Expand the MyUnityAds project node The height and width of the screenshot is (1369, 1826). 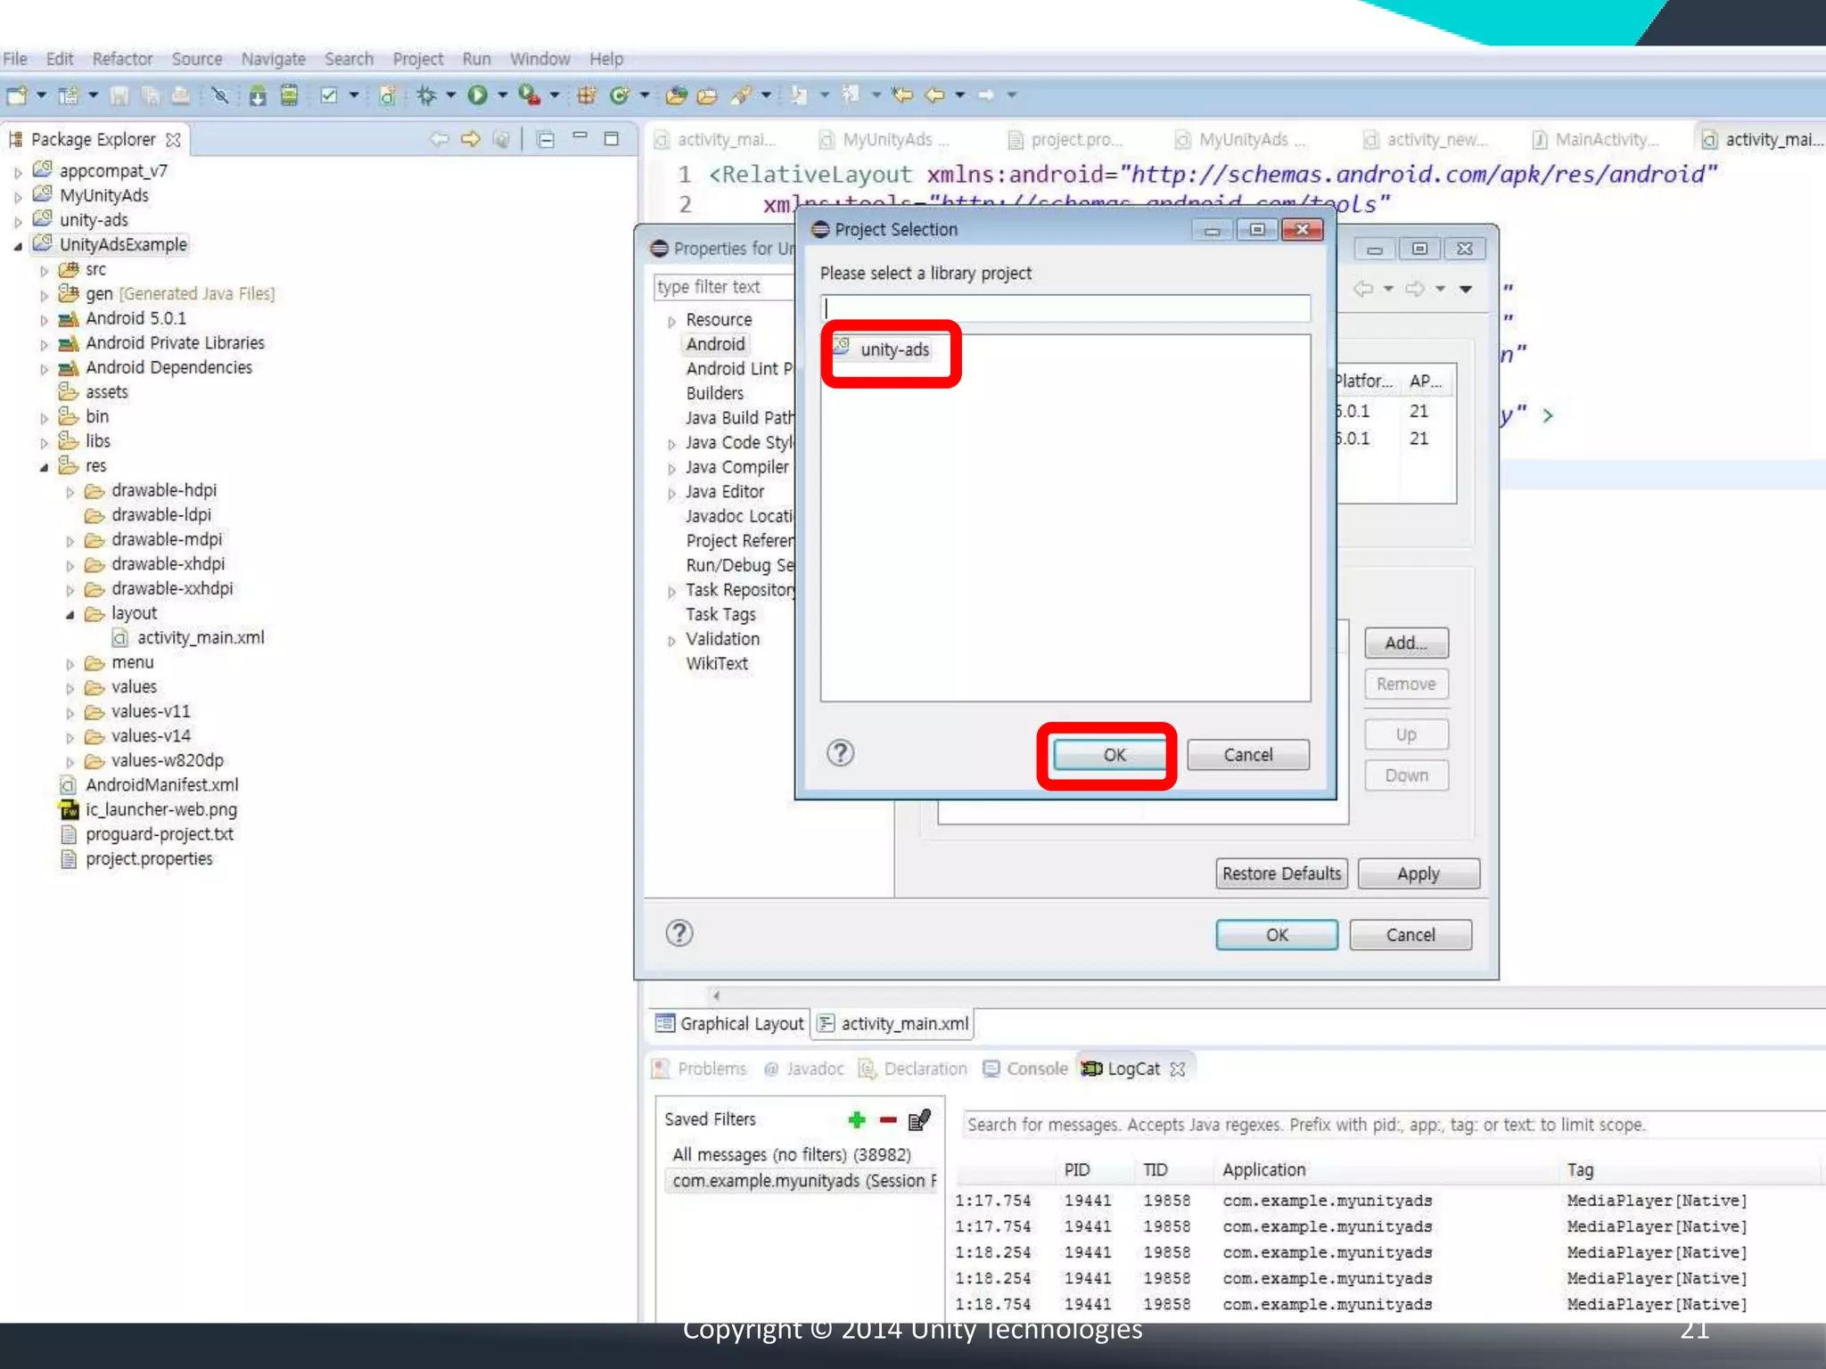(x=18, y=197)
